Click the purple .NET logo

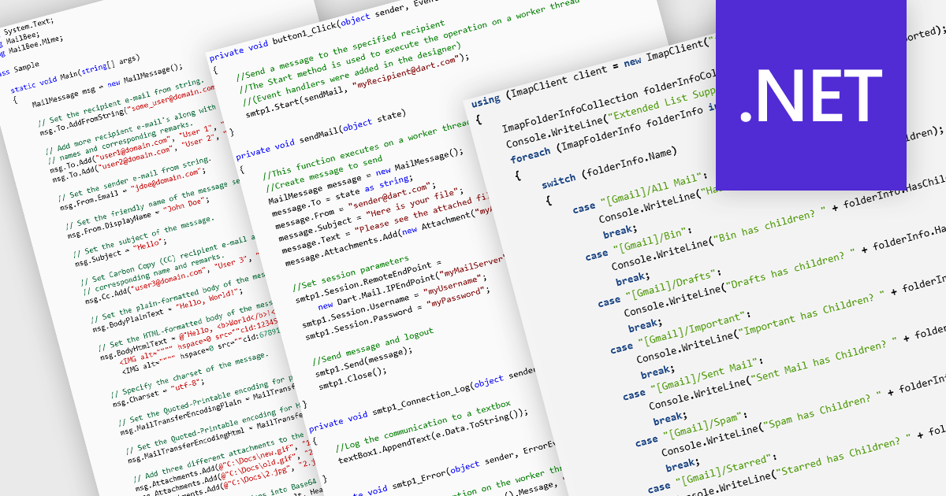[x=810, y=94]
